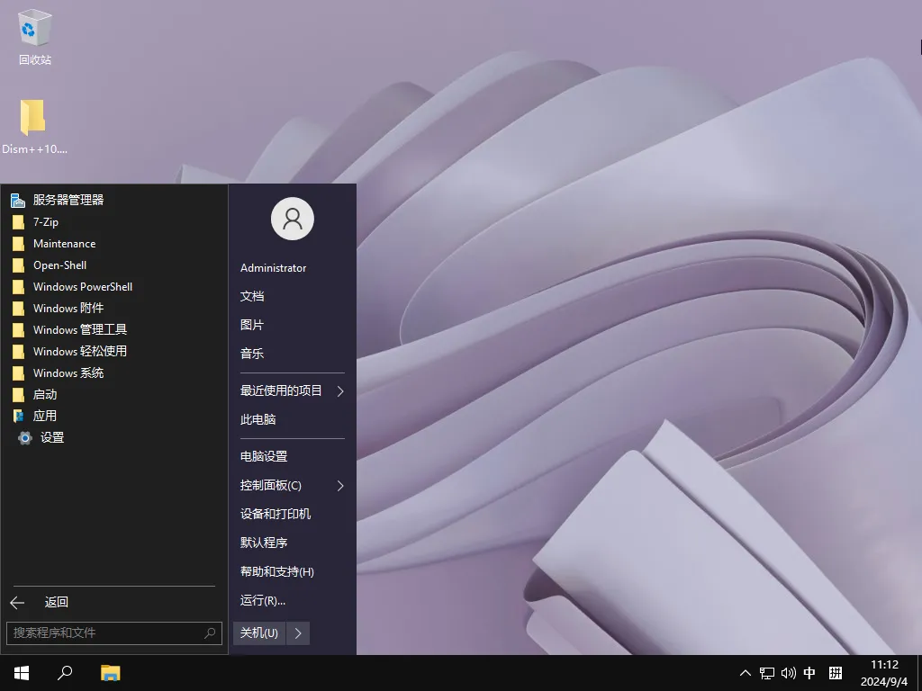Open 设置 from the start menu
The height and width of the screenshot is (691, 922).
(52, 437)
